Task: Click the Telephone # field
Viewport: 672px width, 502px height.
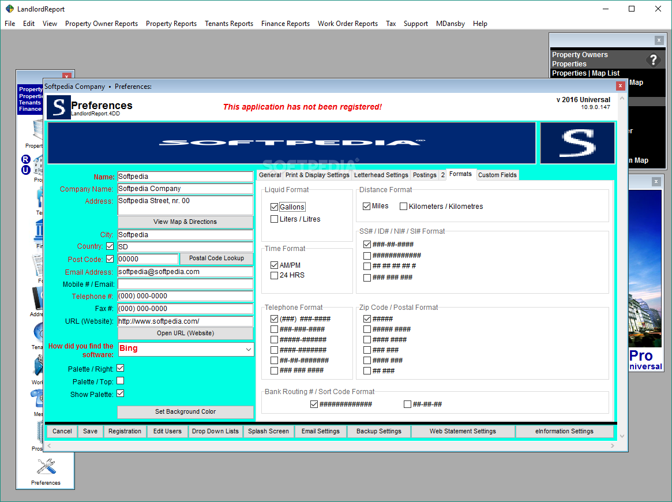Action: pos(185,296)
